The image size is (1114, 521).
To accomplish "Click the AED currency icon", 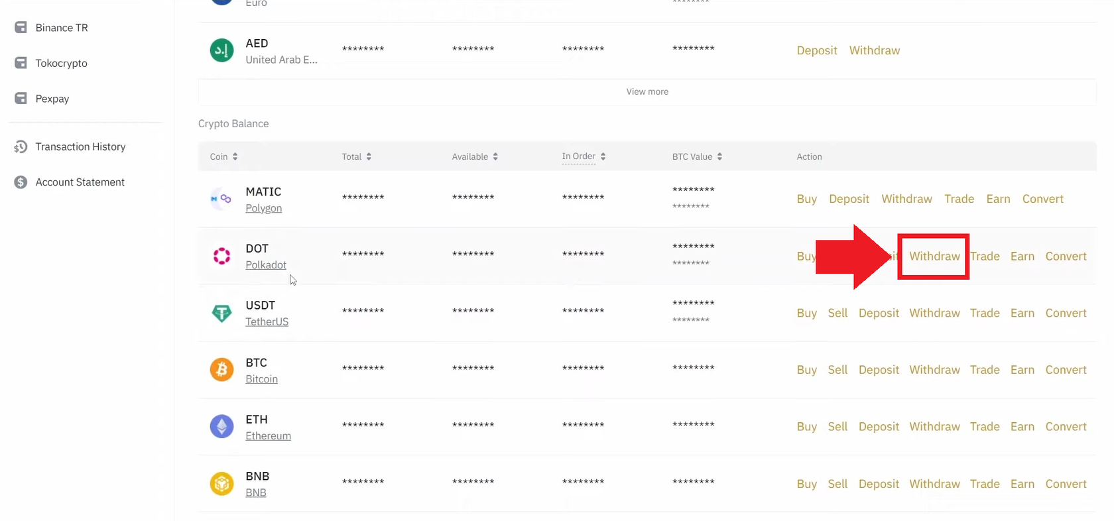I will [x=221, y=50].
